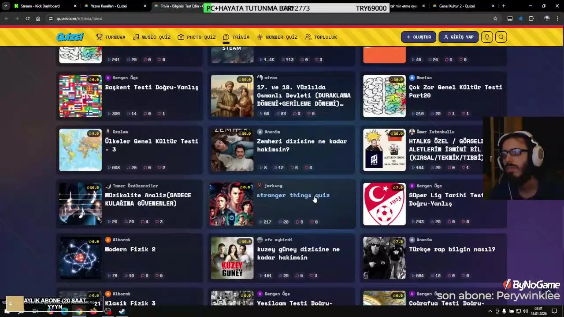Open Chrome from taskbar

point(79,311)
